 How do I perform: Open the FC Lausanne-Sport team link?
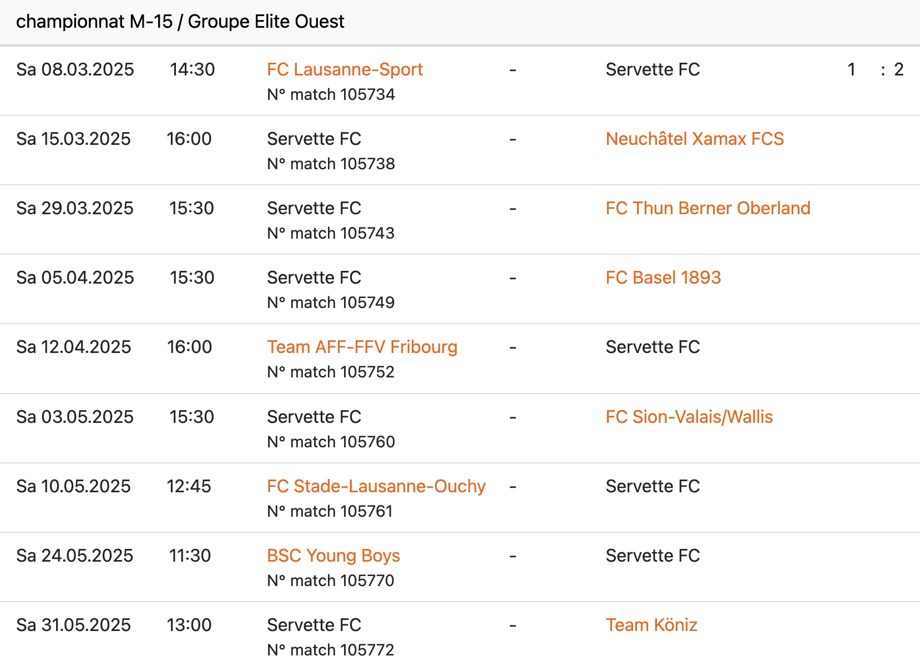coord(345,69)
